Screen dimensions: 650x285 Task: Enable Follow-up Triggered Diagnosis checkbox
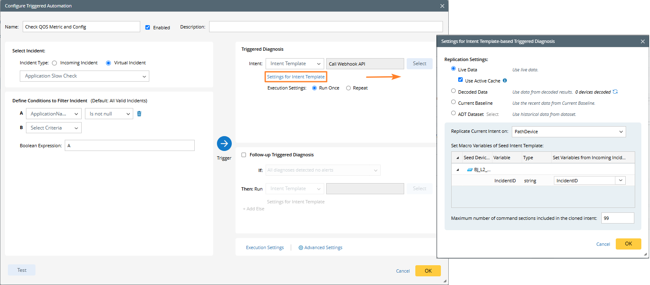[244, 155]
